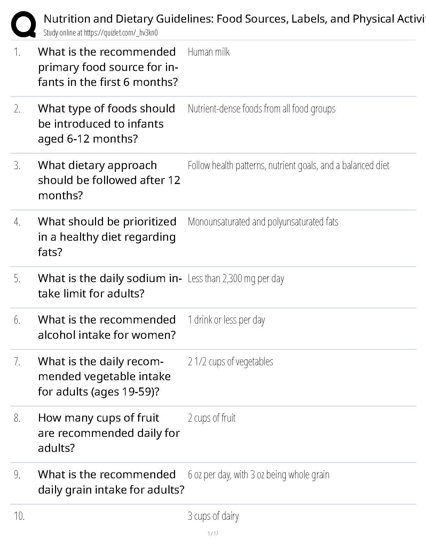Click the 'Less than 2,300 mg per day' answer
Screen dimensions: 426x551
tap(236, 279)
